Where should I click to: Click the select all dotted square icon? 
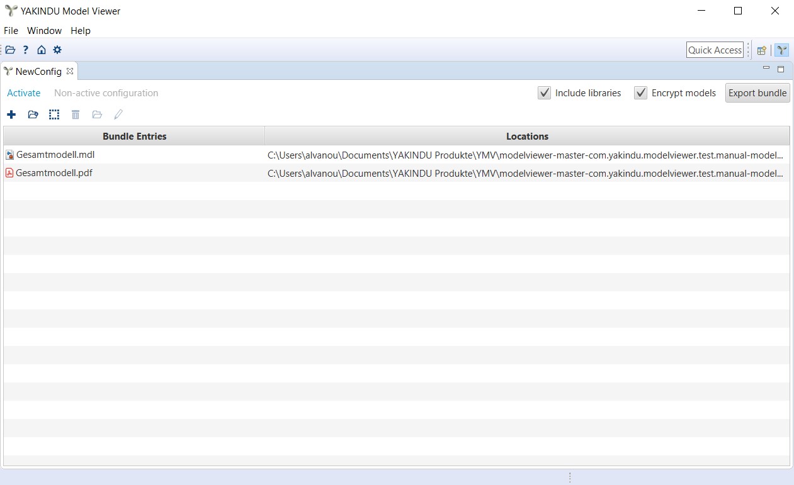point(54,114)
